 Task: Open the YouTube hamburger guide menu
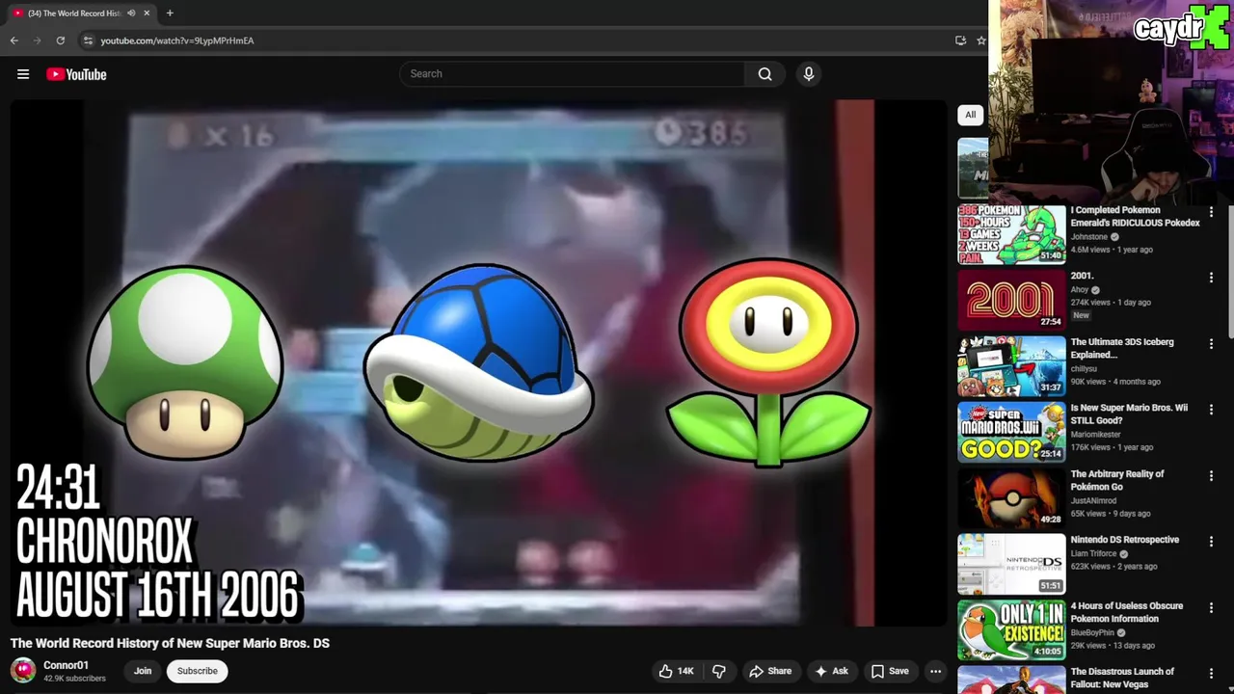click(23, 74)
